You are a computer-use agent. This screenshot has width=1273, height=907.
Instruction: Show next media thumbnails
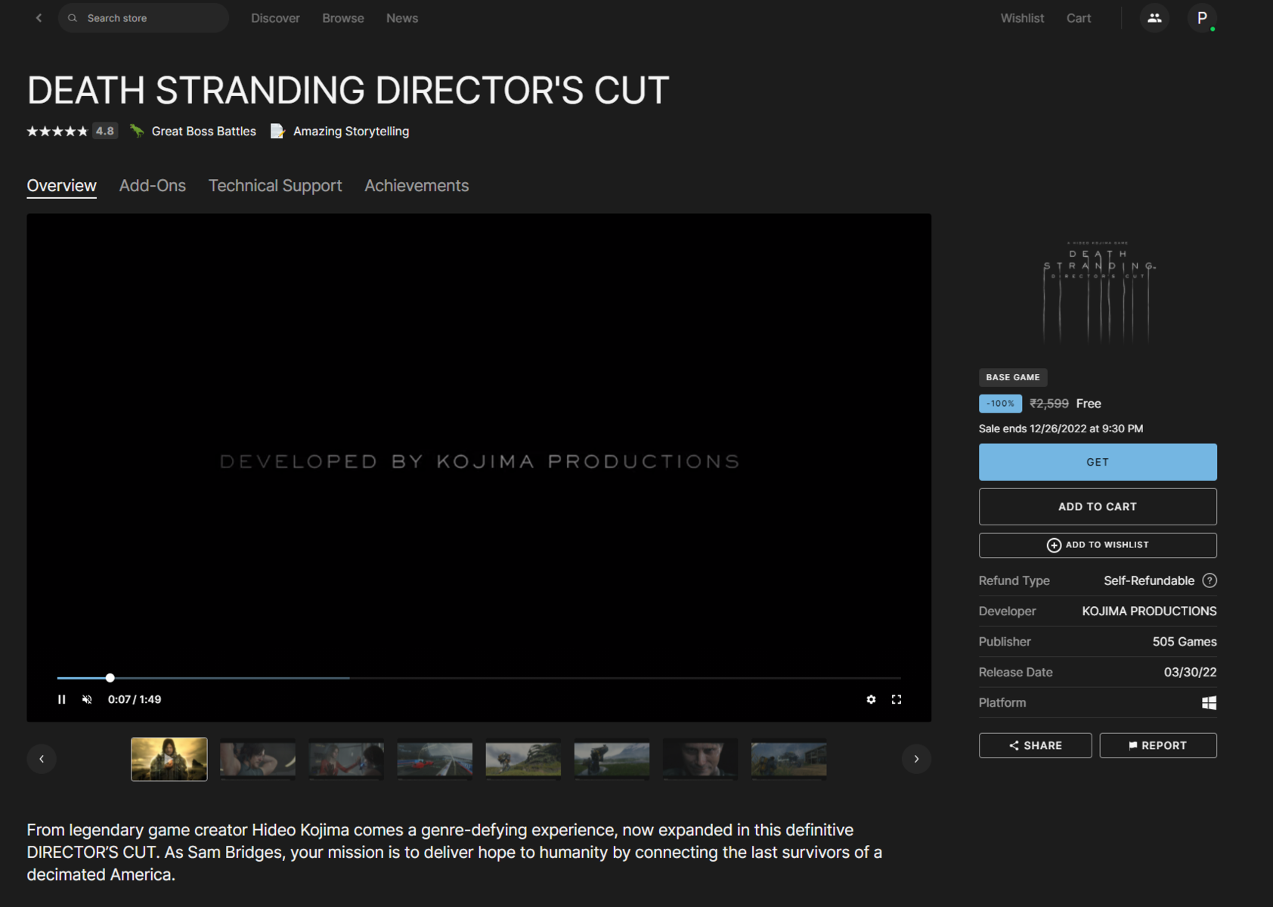tap(916, 759)
